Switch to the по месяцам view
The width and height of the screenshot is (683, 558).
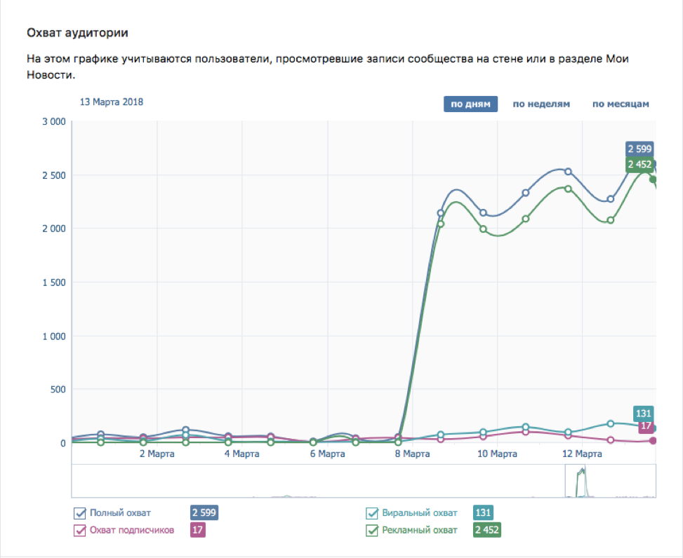click(621, 104)
